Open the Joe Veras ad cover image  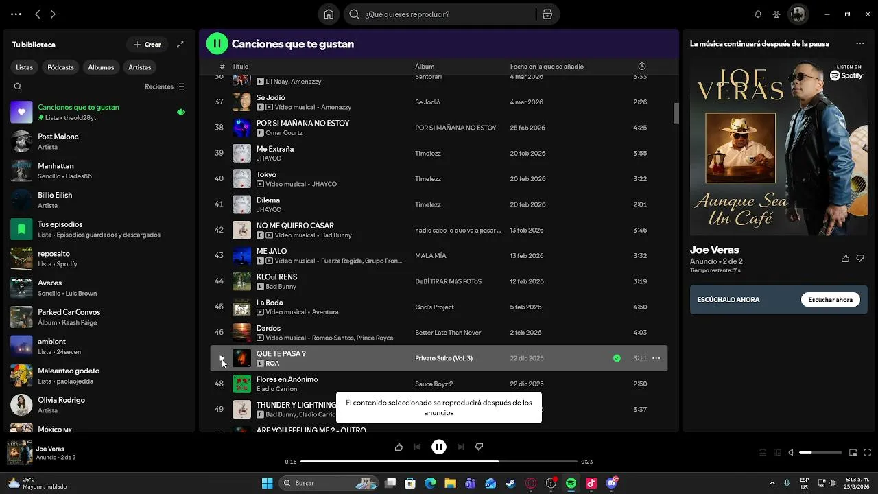779,146
